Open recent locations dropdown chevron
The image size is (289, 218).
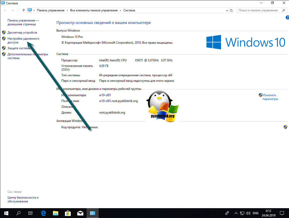(x=18, y=10)
